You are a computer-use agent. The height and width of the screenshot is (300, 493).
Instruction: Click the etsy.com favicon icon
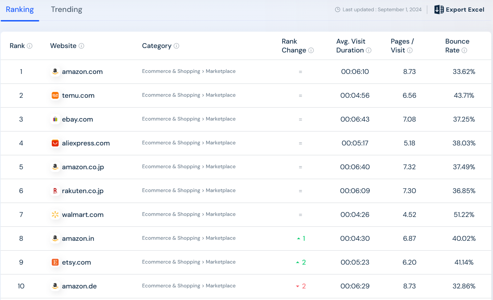click(55, 262)
